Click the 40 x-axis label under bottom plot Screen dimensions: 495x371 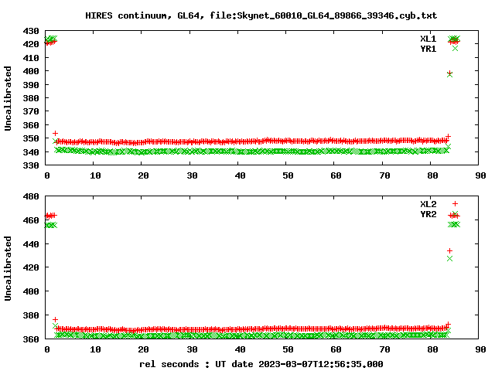(240, 349)
